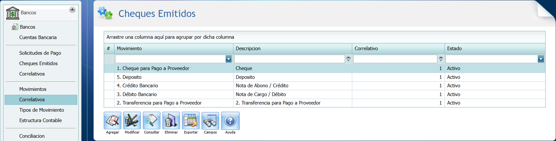
Task: Click the Exportar spreadsheet icon
Action: click(x=191, y=121)
